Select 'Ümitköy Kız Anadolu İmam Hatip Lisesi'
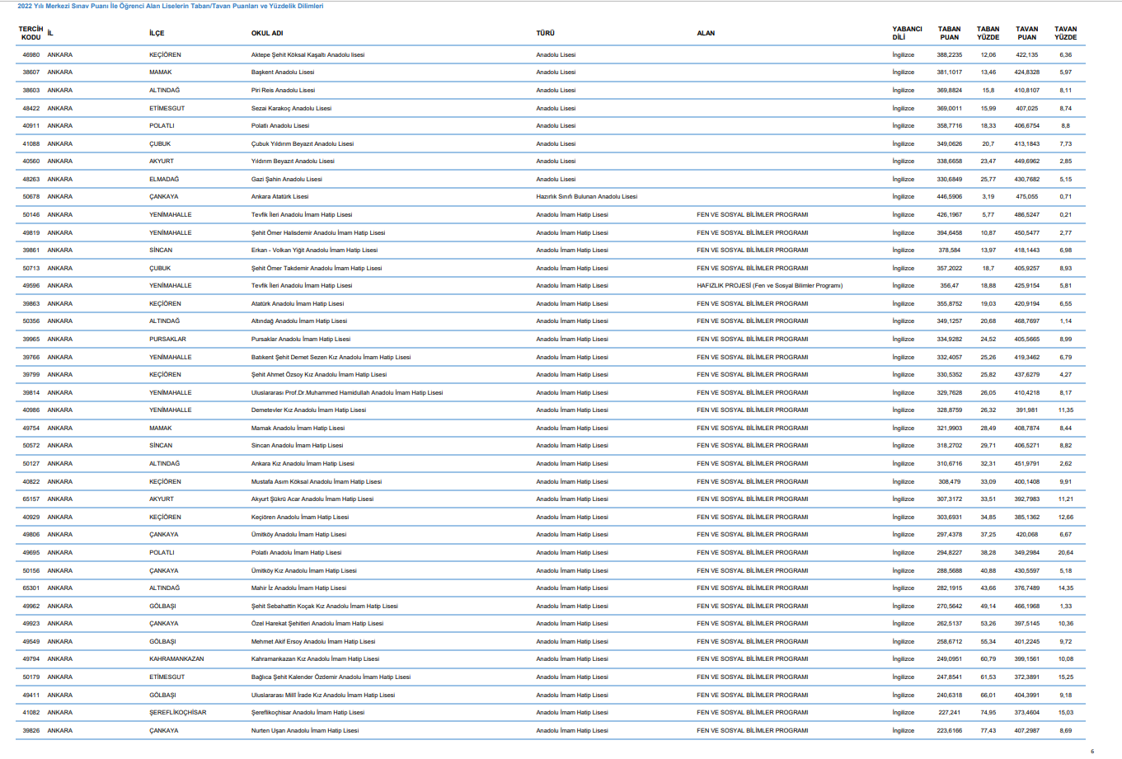This screenshot has width=1122, height=759. tap(304, 571)
